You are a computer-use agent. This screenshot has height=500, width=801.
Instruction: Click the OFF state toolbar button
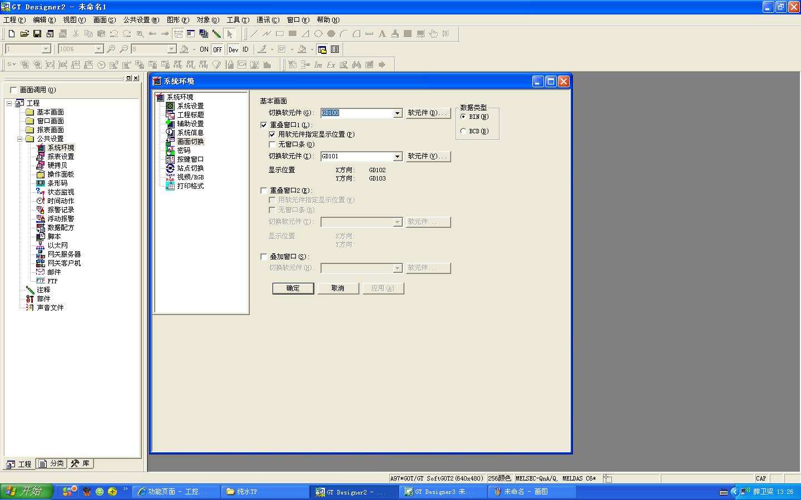[217, 49]
